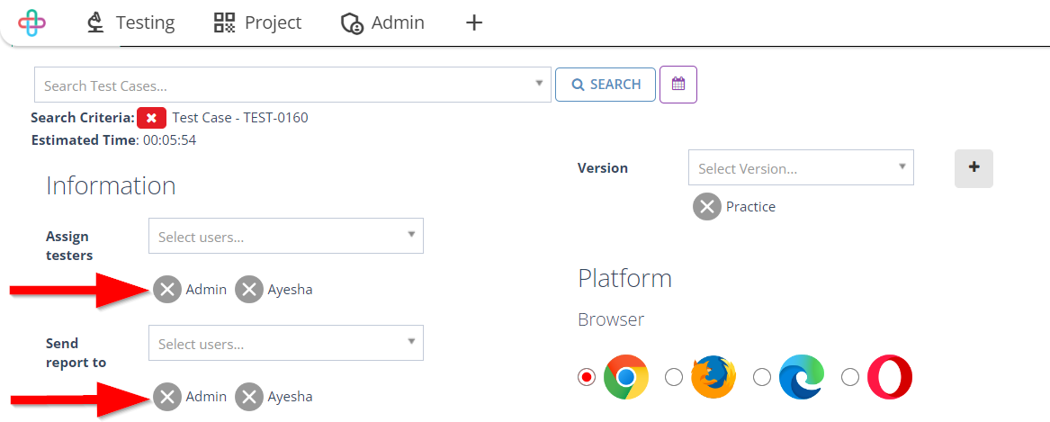Remove the Practice version tag
Screen dimensions: 1050x422
point(707,207)
